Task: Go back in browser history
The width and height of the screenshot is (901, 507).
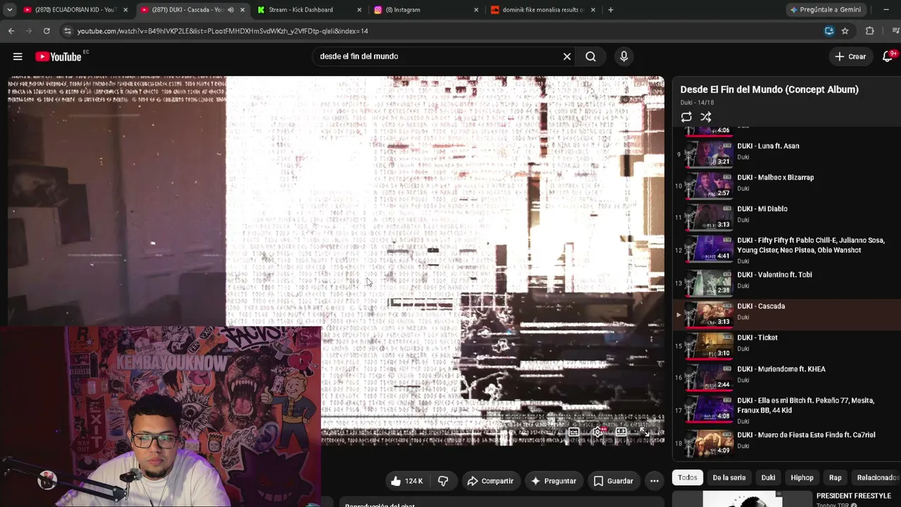Action: (x=11, y=31)
